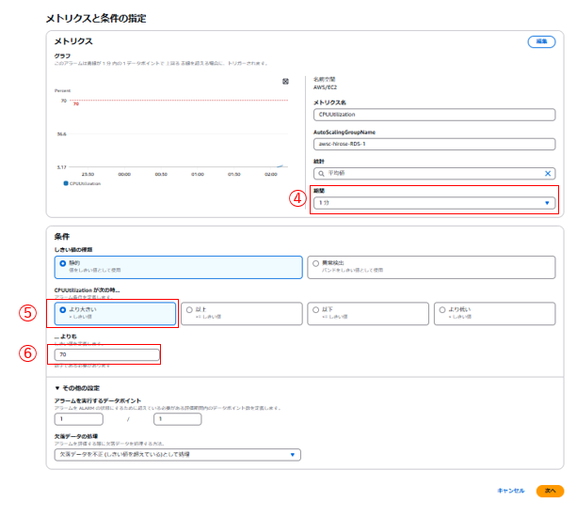Open the period dropdown showing 1 minute
Viewport: 577px width, 516px height.
coord(434,203)
